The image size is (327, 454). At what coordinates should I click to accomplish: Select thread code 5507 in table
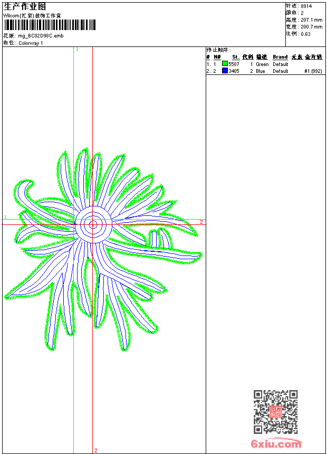[234, 64]
